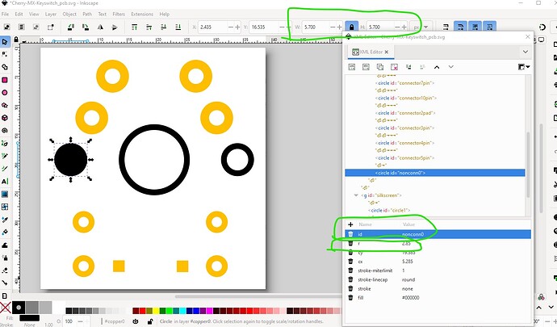Pick the cyan palette swatch

(x=182, y=311)
